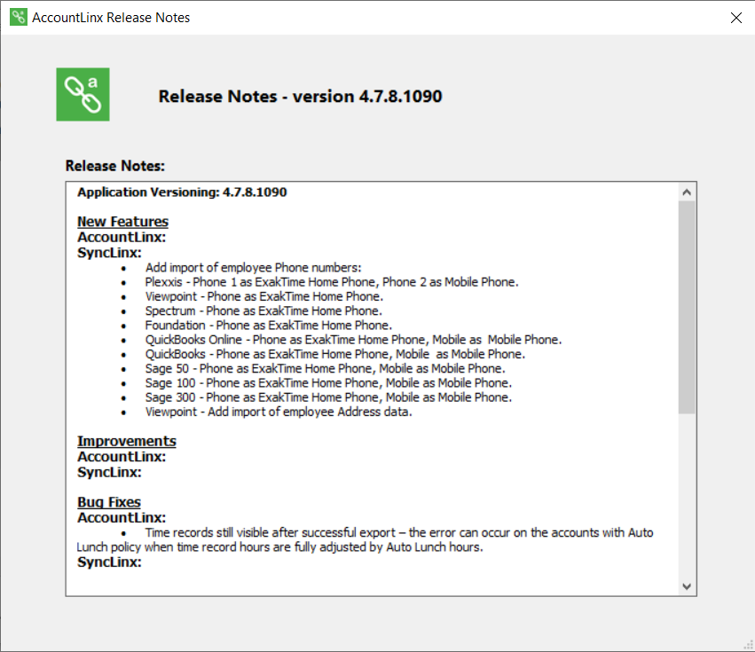Screen dimensions: 755x652
Task: Click the 'SyncLinx:' label under Bug Fixes
Action: 110,562
